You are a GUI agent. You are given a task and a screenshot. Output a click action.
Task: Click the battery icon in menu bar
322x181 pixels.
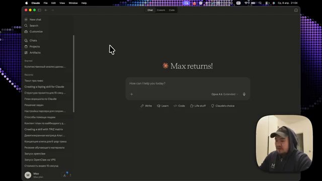tap(253, 3)
